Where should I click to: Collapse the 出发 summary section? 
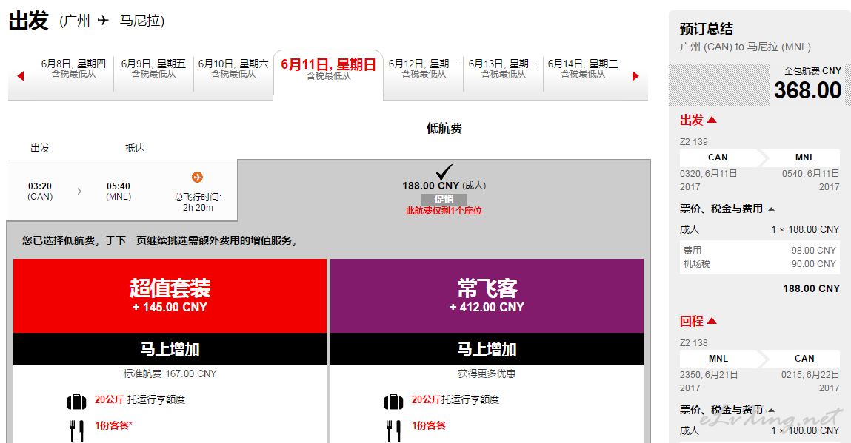click(711, 120)
